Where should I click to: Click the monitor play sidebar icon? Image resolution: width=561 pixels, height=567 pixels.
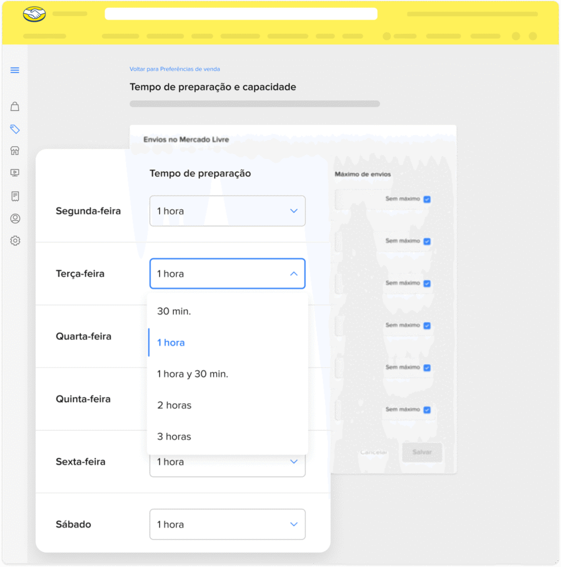(15, 173)
